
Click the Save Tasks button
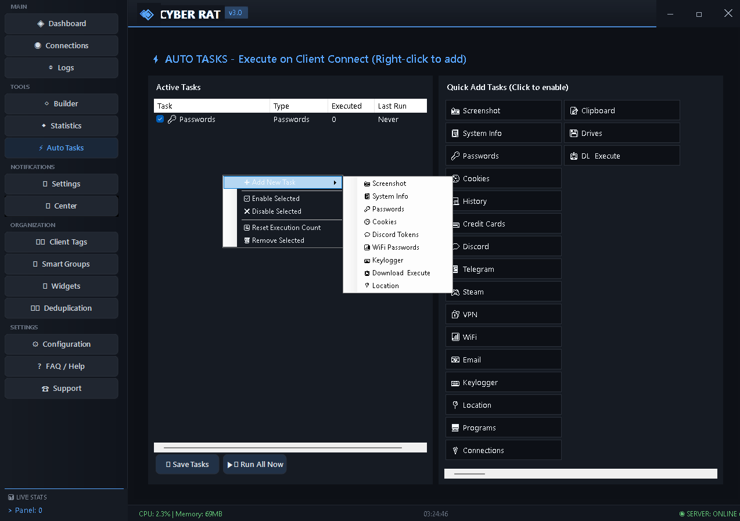coord(187,465)
